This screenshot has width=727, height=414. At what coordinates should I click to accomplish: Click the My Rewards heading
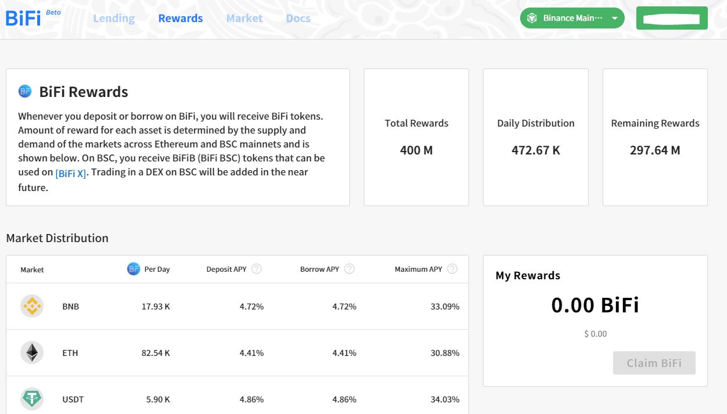pos(528,275)
